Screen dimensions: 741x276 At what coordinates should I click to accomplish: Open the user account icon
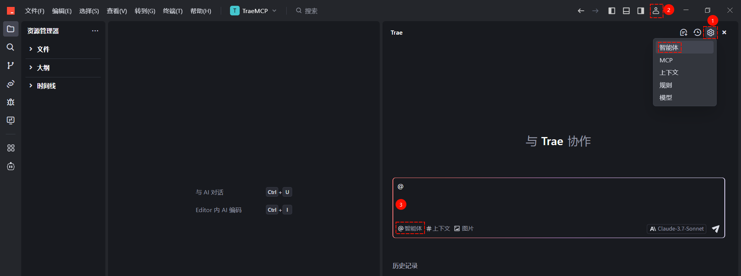click(x=656, y=11)
